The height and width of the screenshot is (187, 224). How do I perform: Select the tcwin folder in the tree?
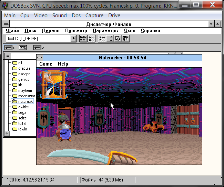[x=20, y=129]
